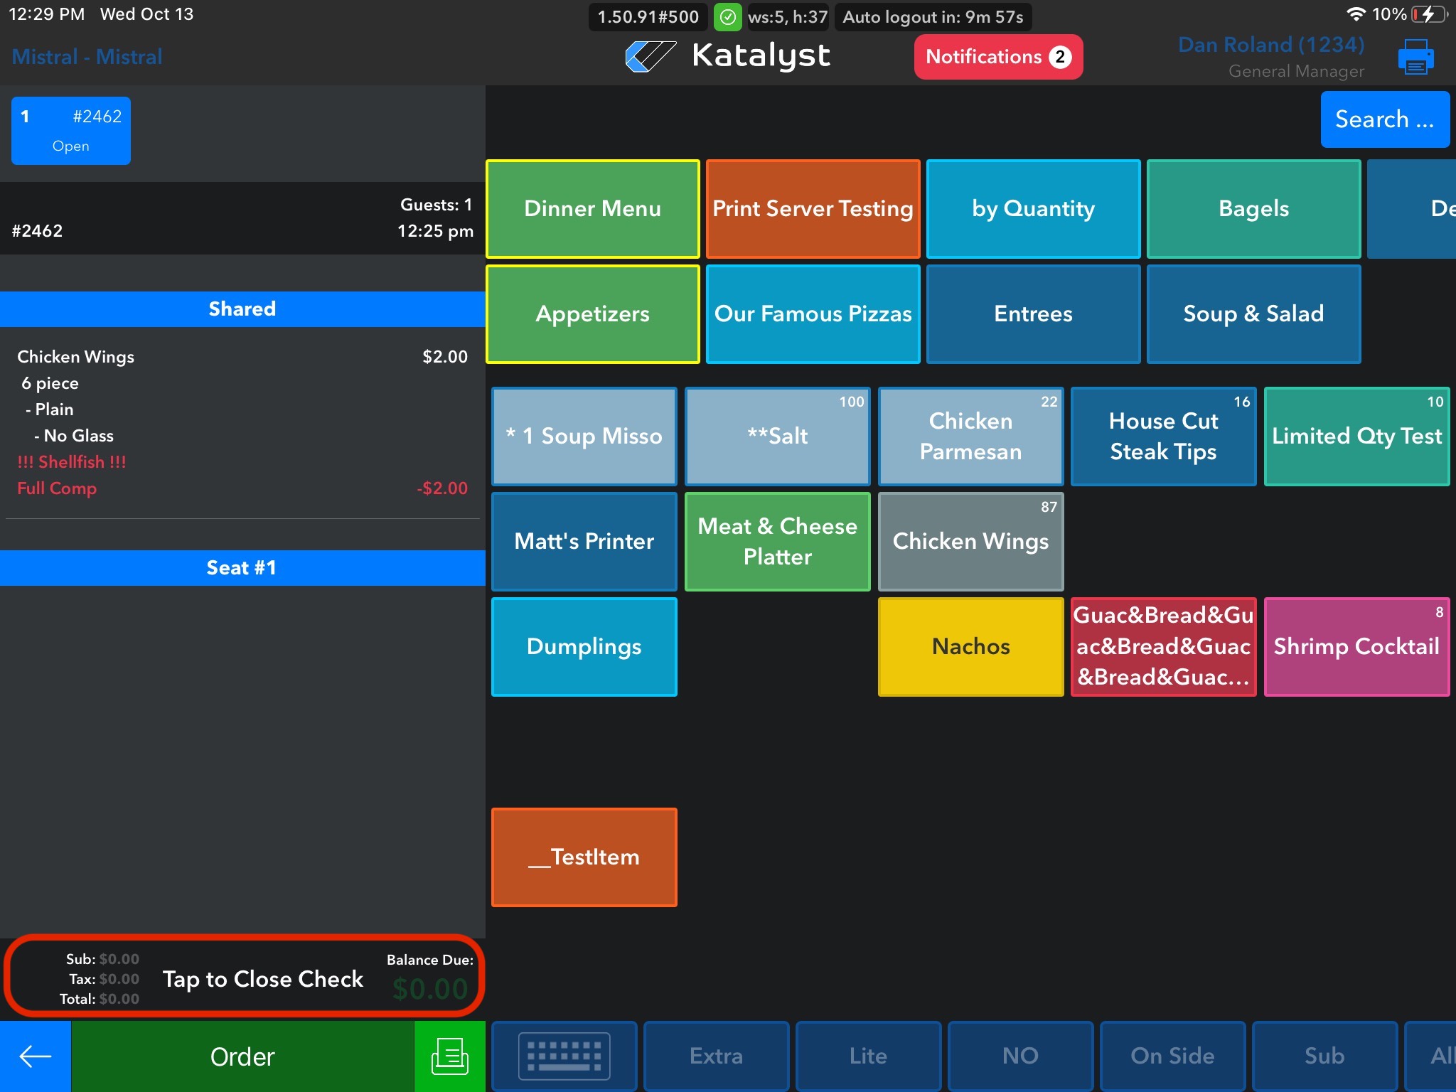Image resolution: width=1456 pixels, height=1092 pixels.
Task: Tap the green print receipt icon
Action: click(x=449, y=1056)
